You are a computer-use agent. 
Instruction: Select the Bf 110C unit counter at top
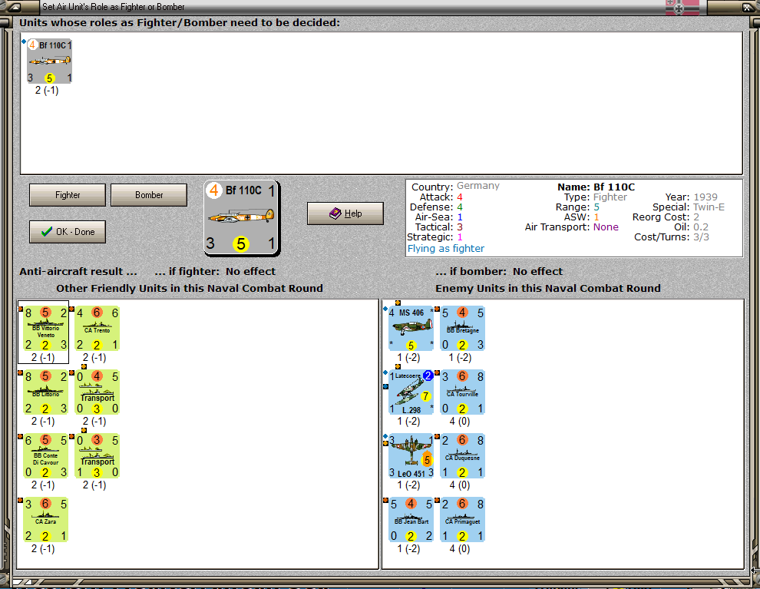coord(49,60)
